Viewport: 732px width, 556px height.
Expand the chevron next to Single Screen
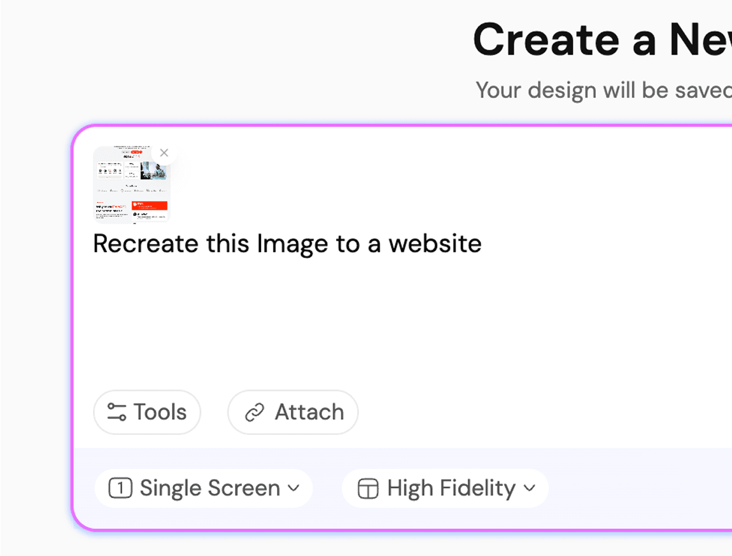pos(293,488)
